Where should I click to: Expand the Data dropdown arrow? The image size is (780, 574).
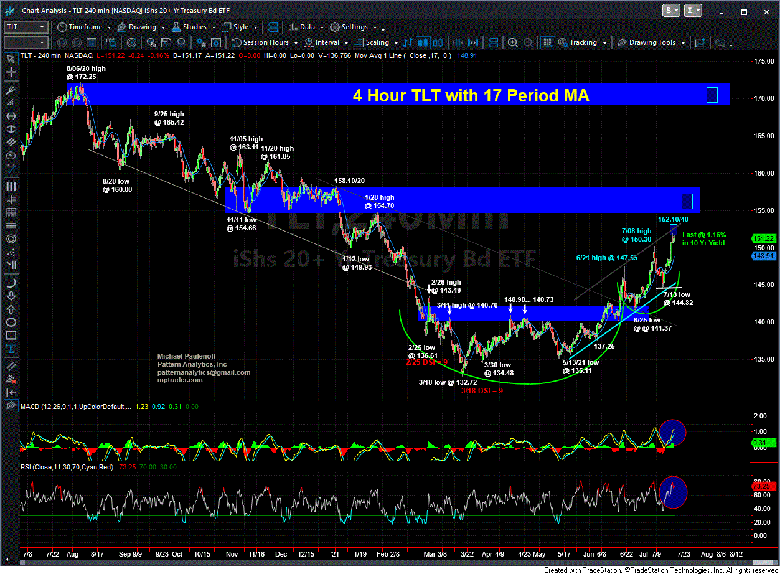[x=321, y=27]
